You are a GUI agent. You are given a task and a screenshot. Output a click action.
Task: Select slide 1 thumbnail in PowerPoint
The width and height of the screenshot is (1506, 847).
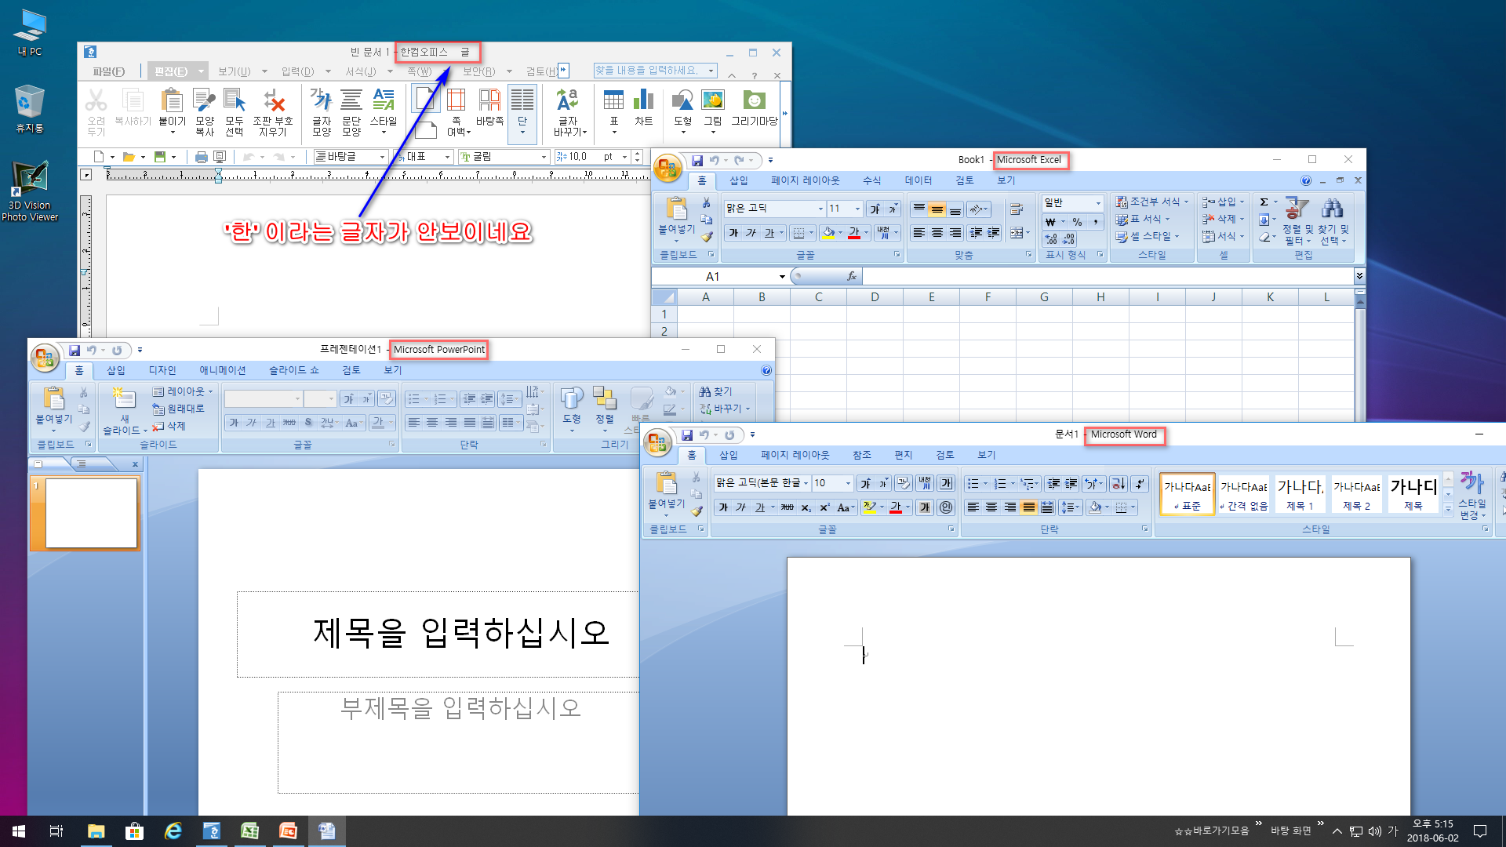91,513
